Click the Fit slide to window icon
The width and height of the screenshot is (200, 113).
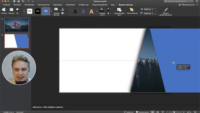point(195,112)
